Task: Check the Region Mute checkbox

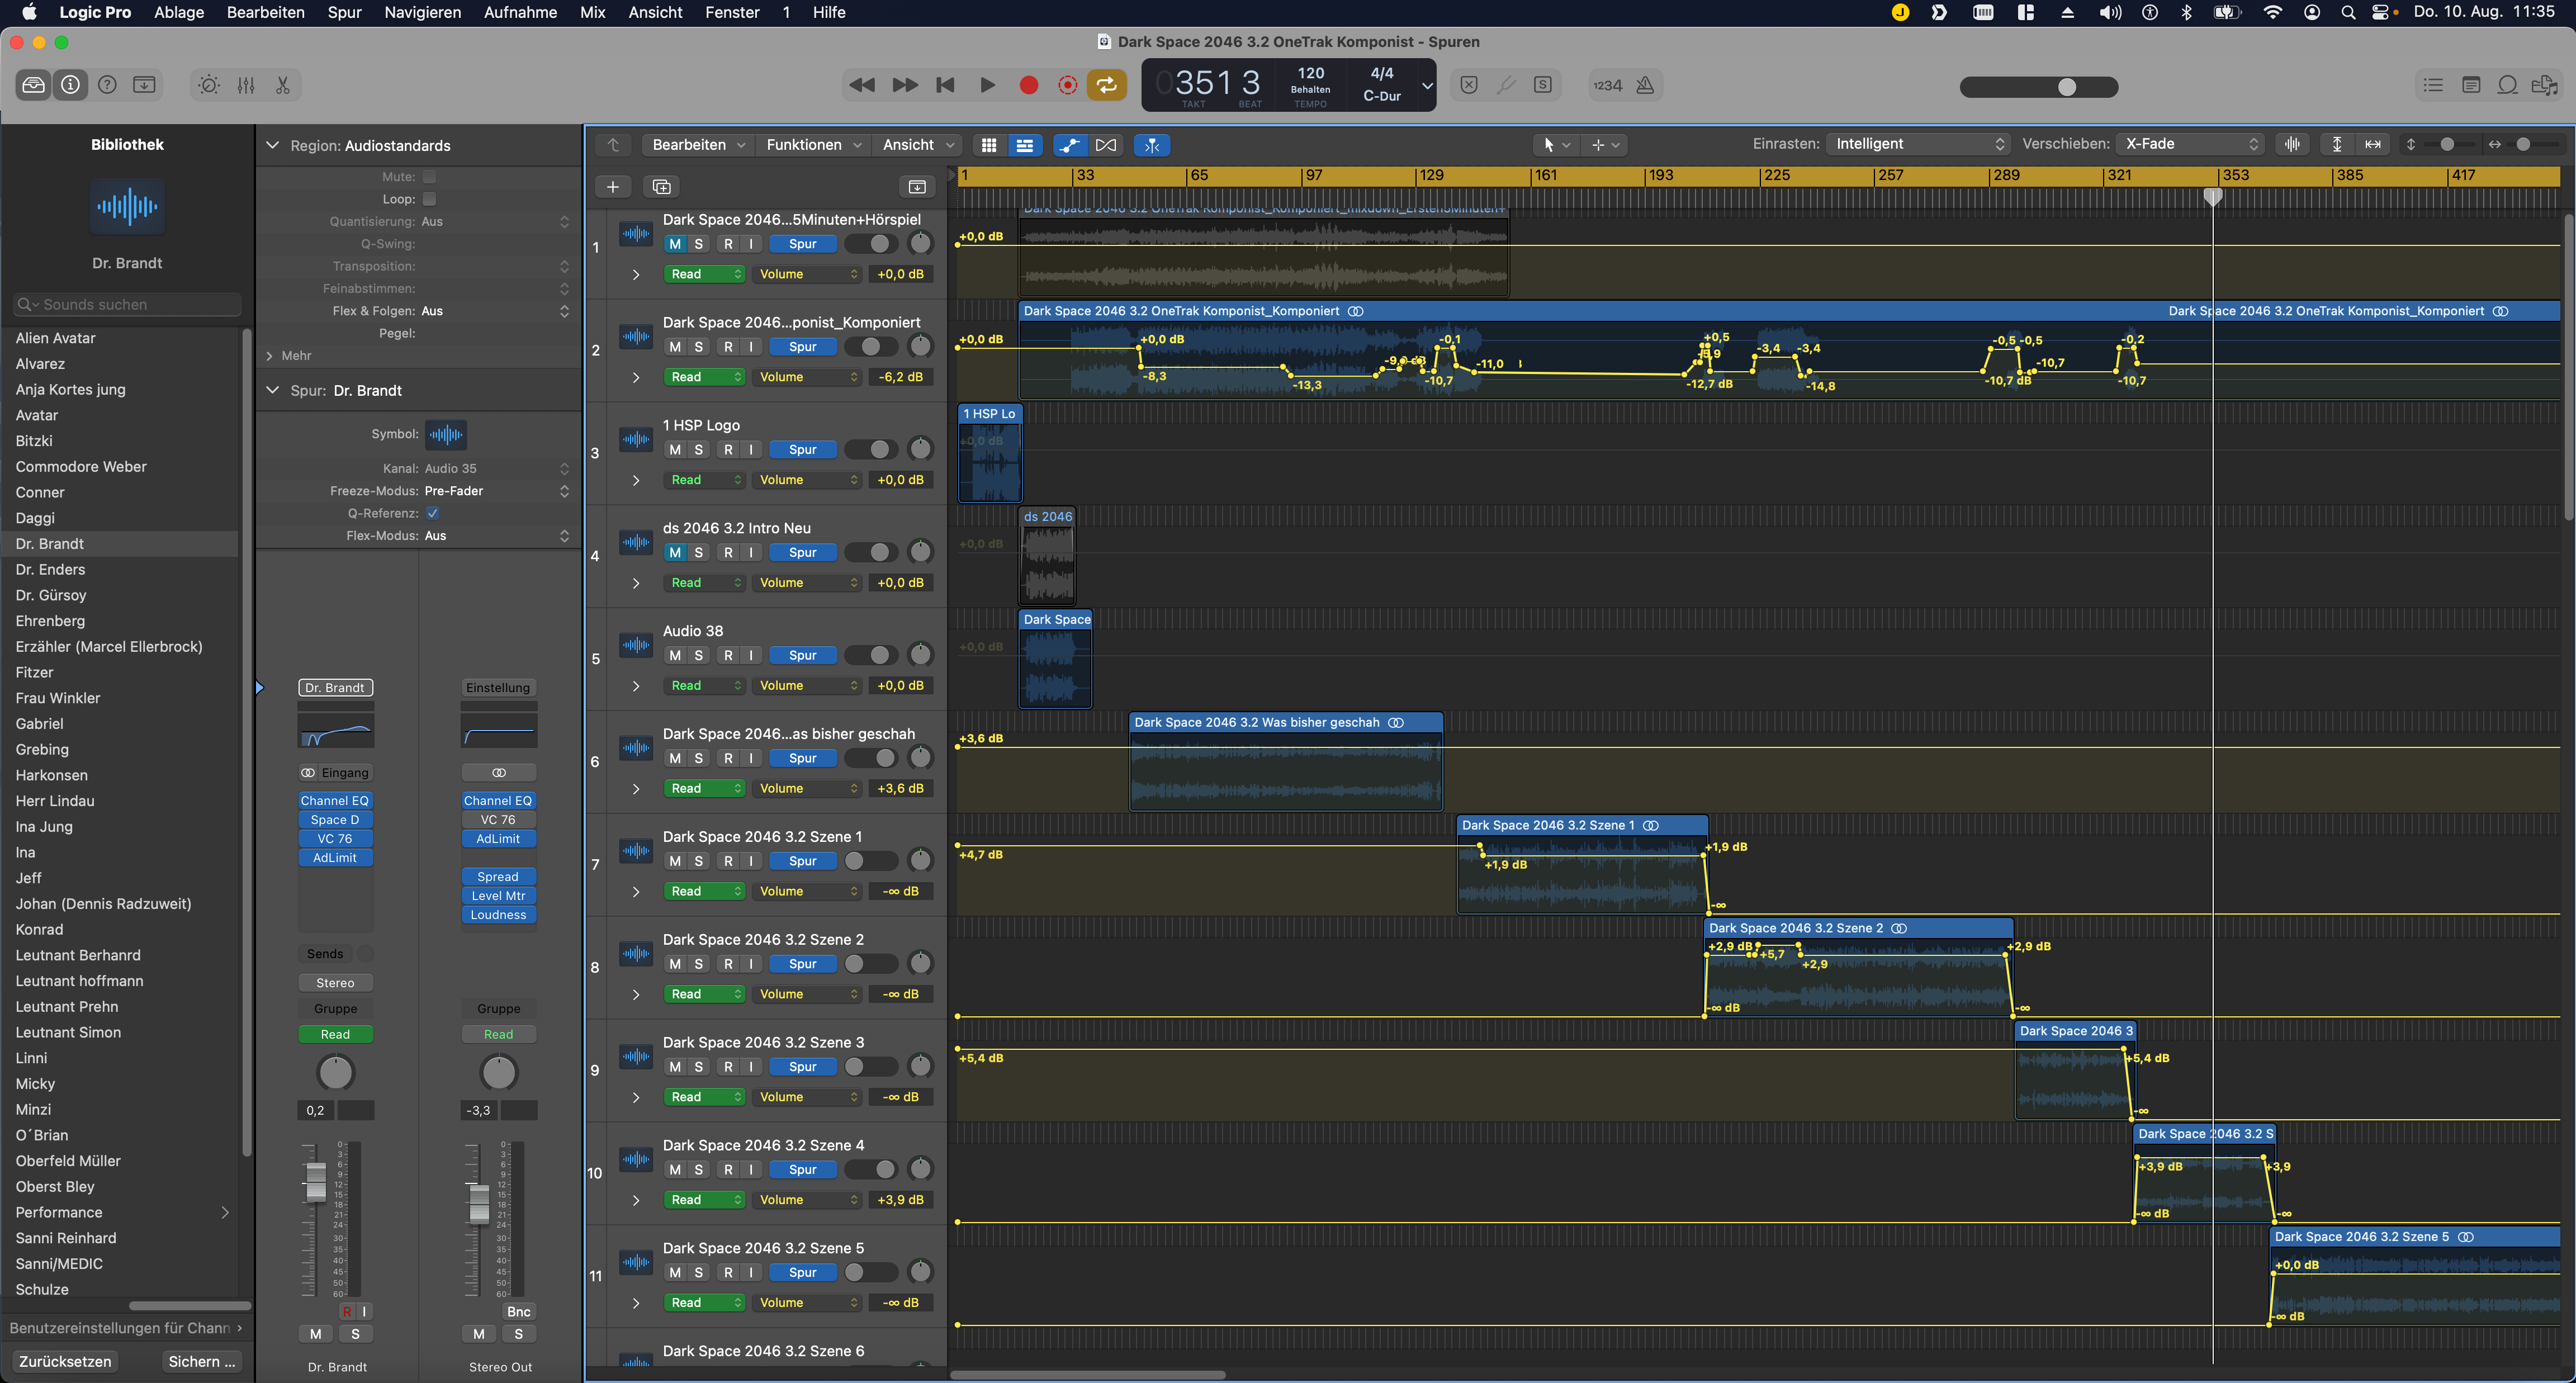Action: click(x=429, y=177)
